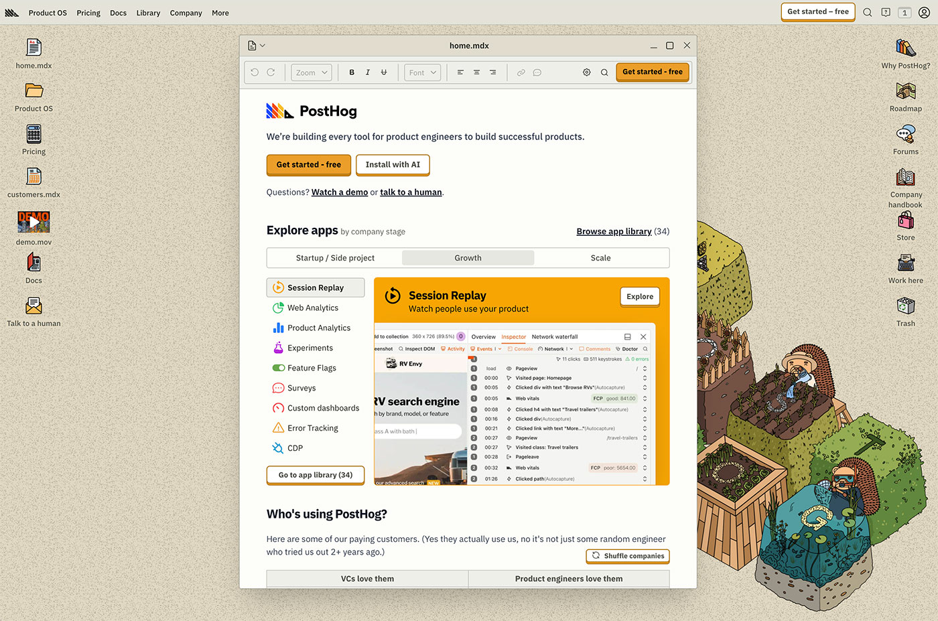This screenshot has width=938, height=621.
Task: Toggle italic formatting
Action: coord(368,72)
